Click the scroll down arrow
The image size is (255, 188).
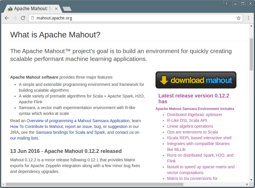(251, 180)
